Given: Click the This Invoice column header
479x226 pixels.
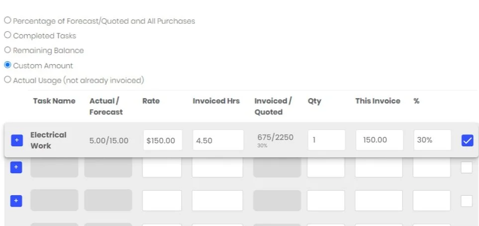Looking at the screenshot, I should pos(378,101).
